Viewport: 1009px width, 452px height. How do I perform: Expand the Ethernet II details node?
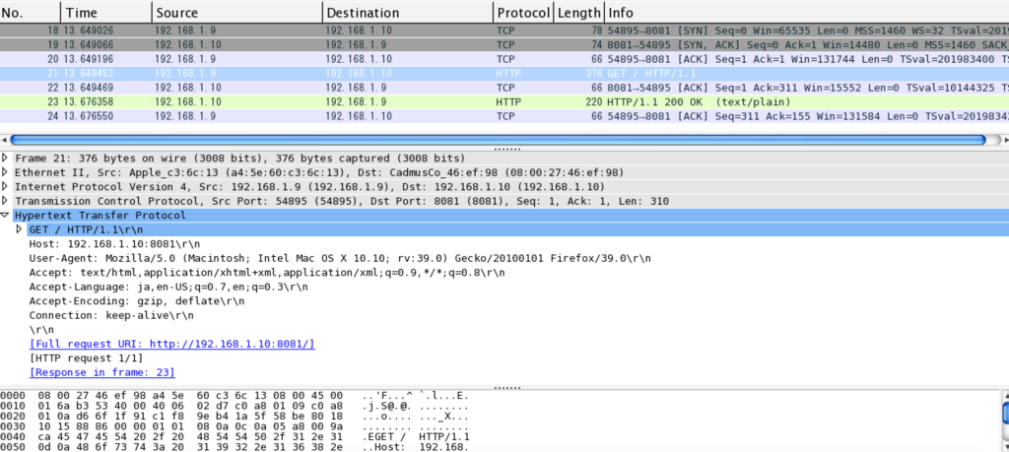pyautogui.click(x=6, y=172)
